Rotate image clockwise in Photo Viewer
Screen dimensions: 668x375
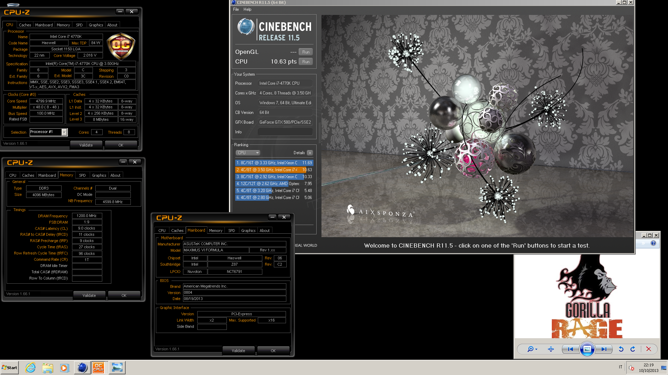point(633,349)
